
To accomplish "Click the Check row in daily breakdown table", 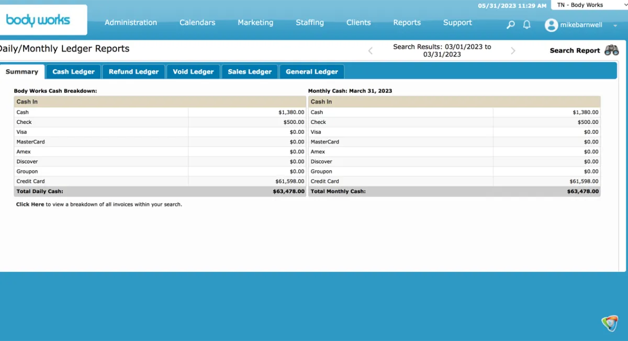I will point(160,122).
